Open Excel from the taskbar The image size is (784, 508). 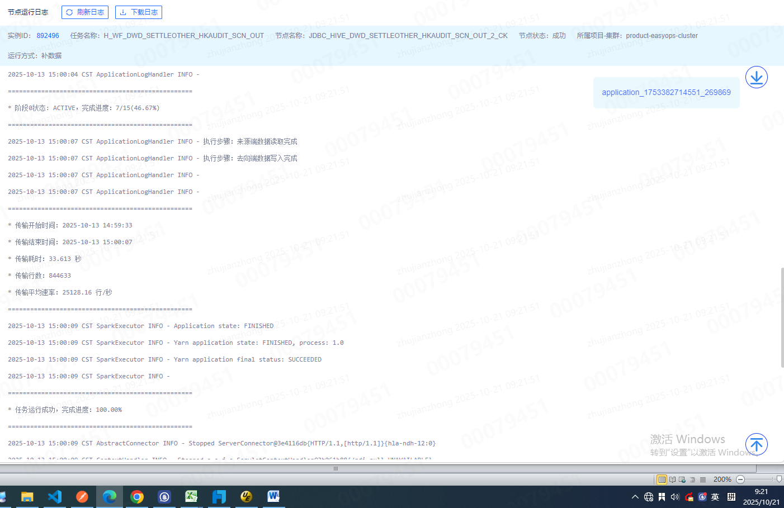[191, 496]
